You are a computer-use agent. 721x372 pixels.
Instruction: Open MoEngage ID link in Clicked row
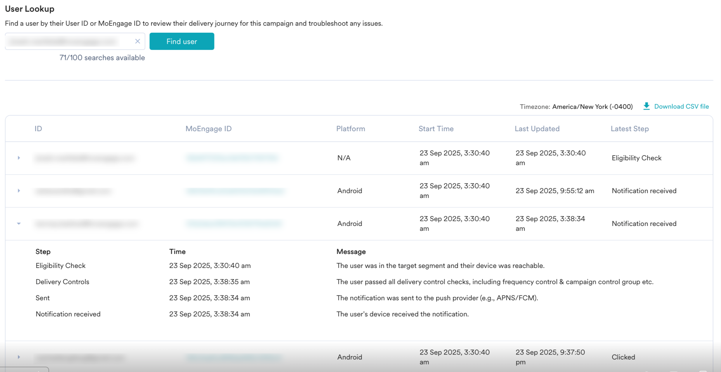tap(234, 357)
